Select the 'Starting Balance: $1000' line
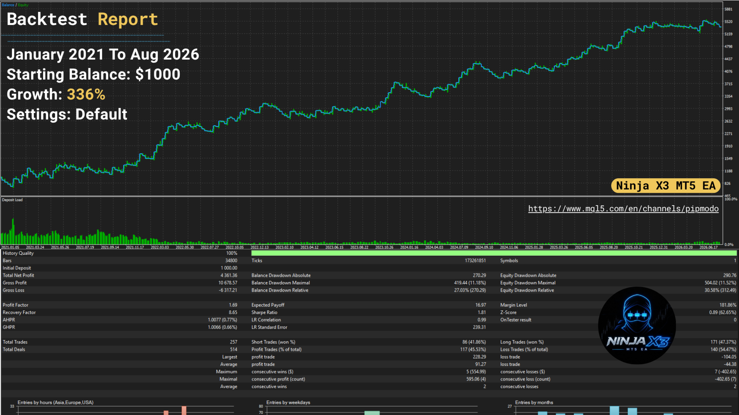This screenshot has width=739, height=415. pos(94,75)
